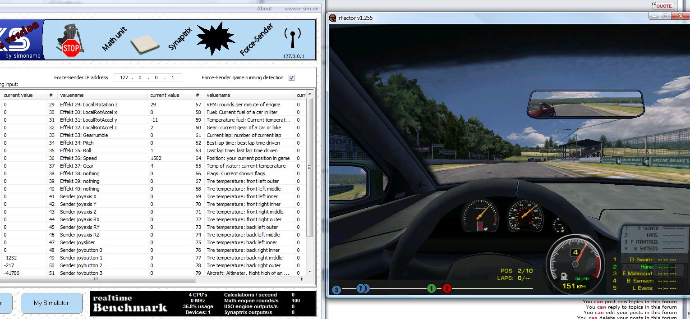Click the red car marker 2 on the track bar

tap(447, 288)
